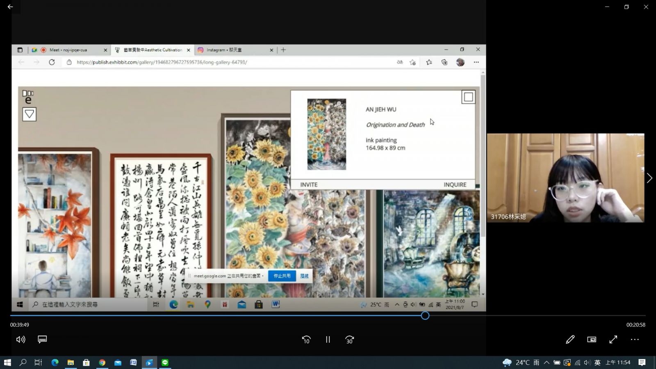Open the Edge settings and more menu
Viewport: 656px width, 369px height.
pos(476,62)
